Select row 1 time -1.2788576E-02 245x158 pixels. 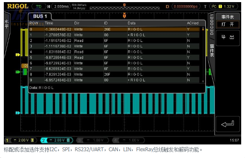(x=58, y=35)
